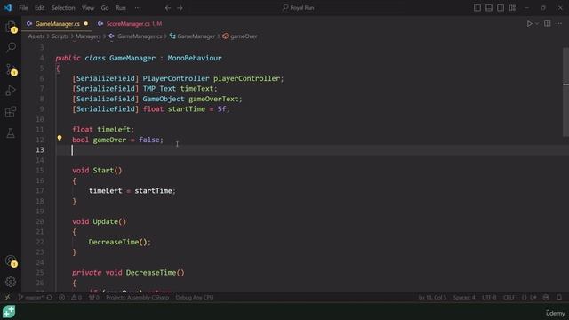The image size is (569, 320).
Task: Click the Copilot status icon in status bar
Action: [x=546, y=298]
